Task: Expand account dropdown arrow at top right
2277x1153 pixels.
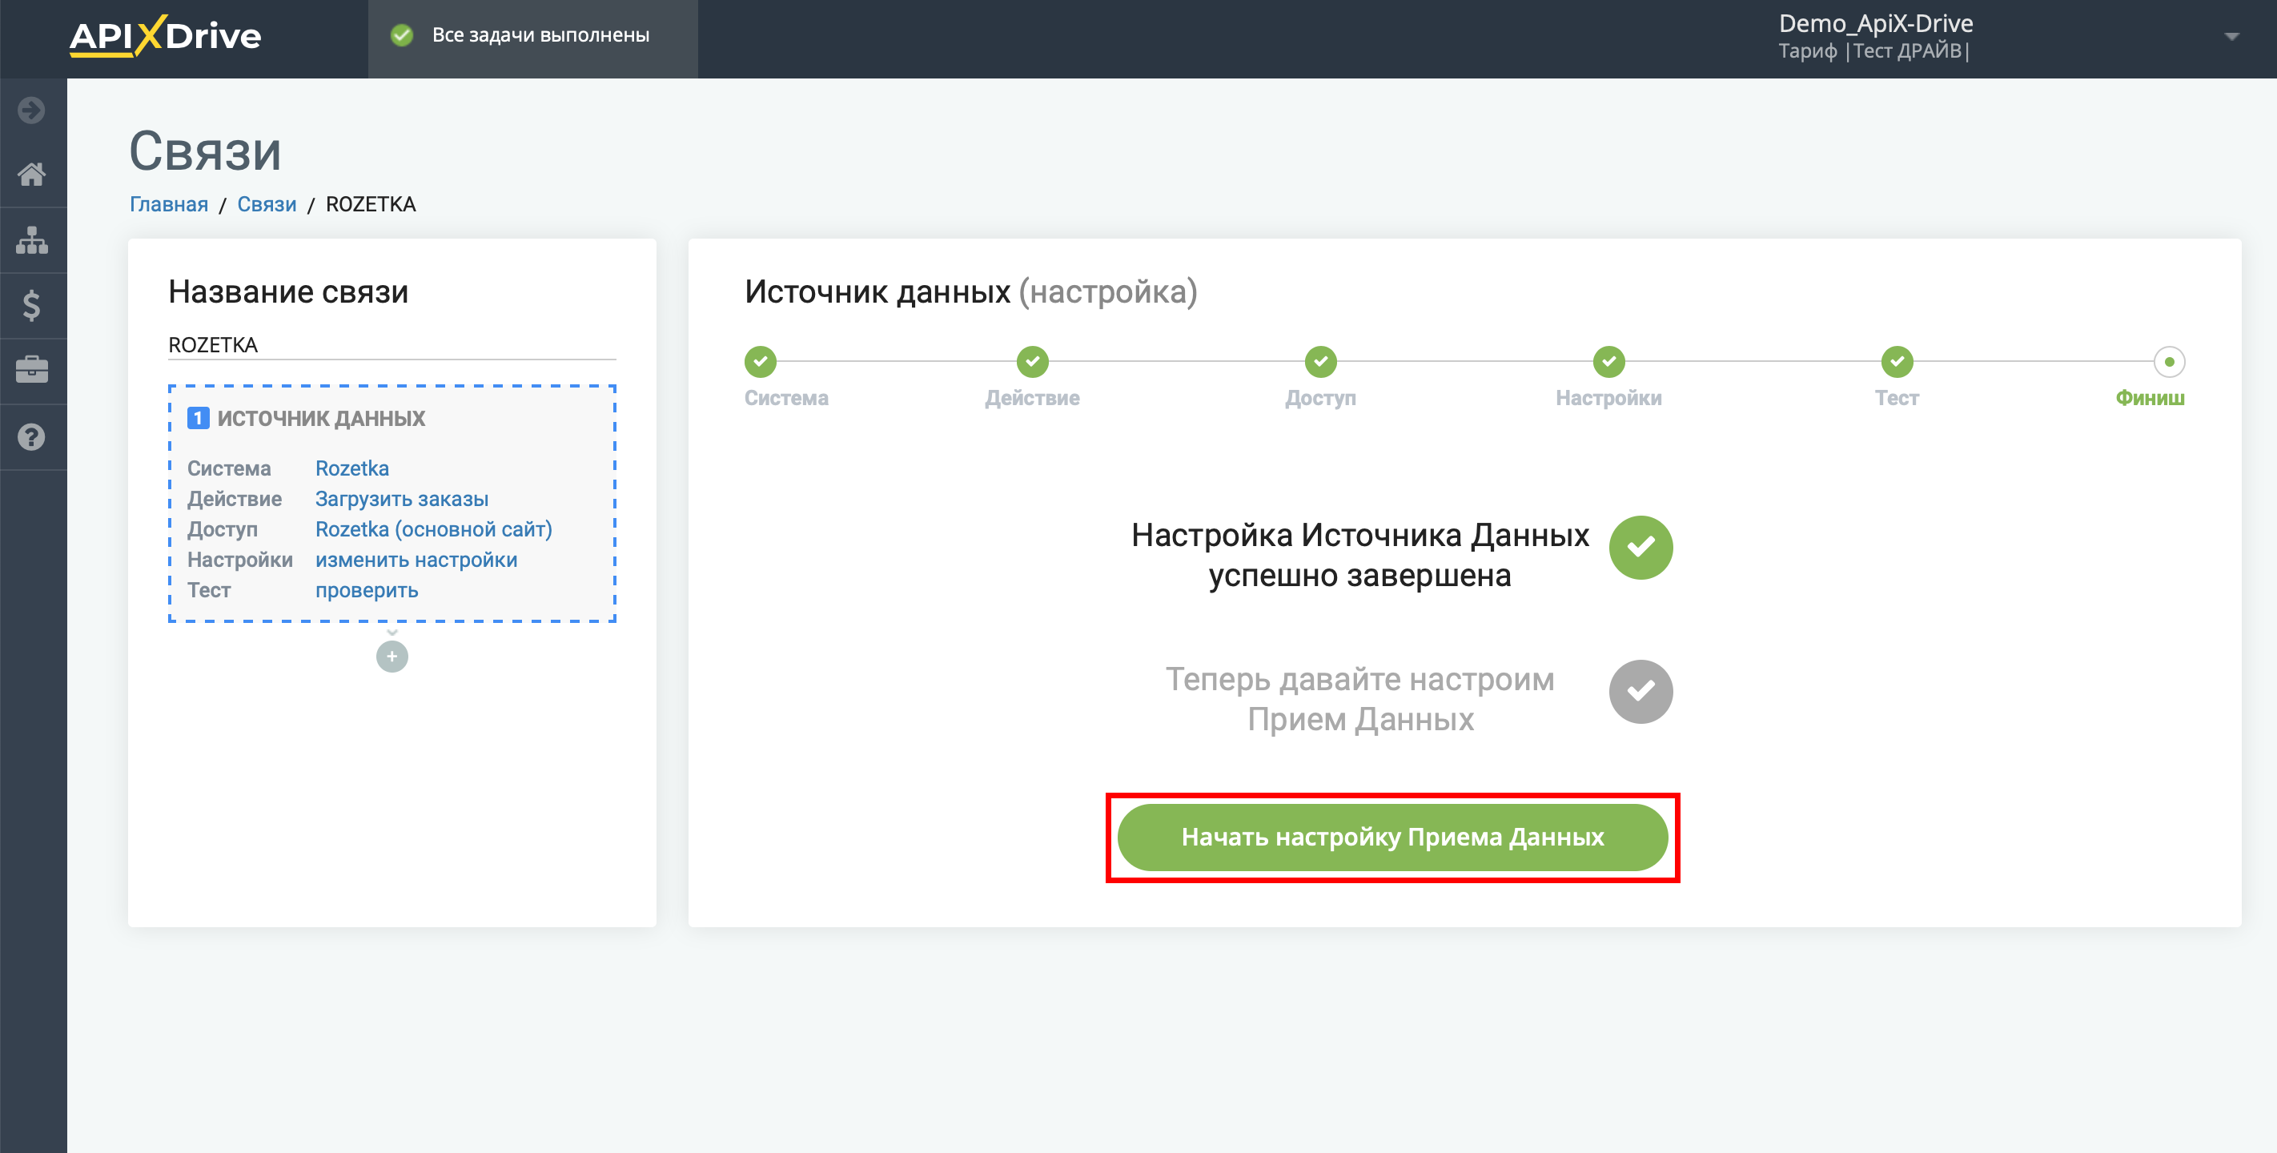Action: 2232,36
